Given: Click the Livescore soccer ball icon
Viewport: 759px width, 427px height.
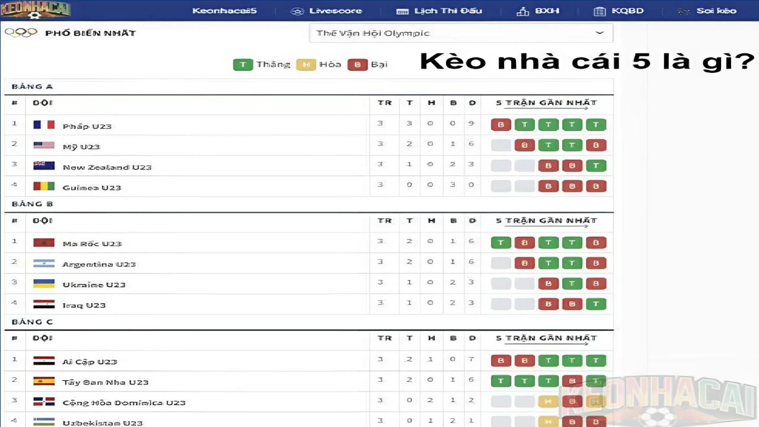Looking at the screenshot, I should click(x=297, y=11).
